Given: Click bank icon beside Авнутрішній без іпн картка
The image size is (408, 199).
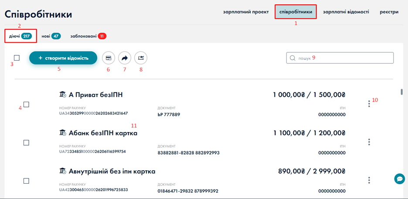Looking at the screenshot, I should click(x=63, y=171).
